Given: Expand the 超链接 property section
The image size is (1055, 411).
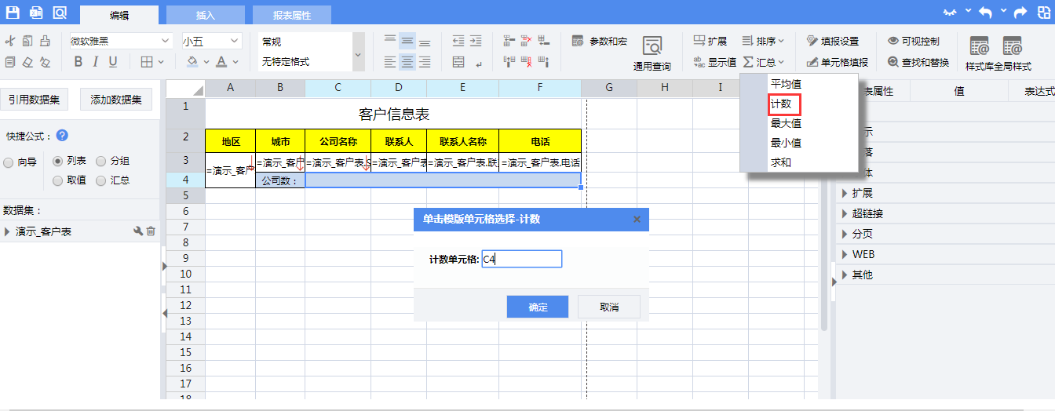Looking at the screenshot, I should click(x=845, y=213).
